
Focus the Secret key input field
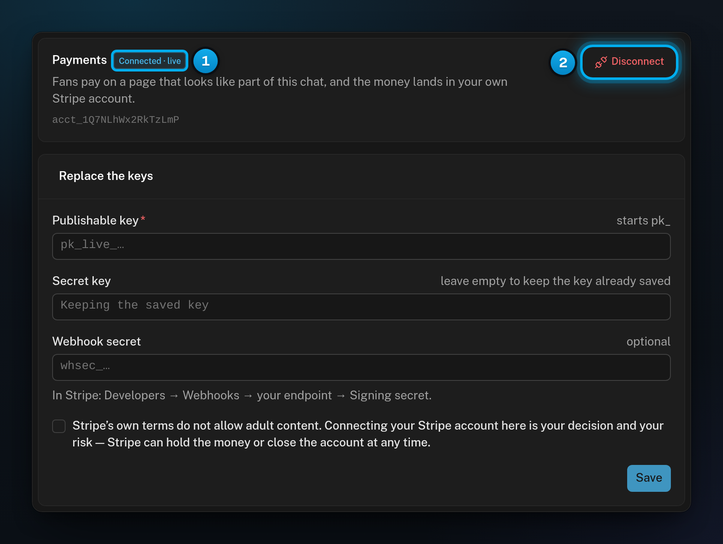tap(361, 307)
